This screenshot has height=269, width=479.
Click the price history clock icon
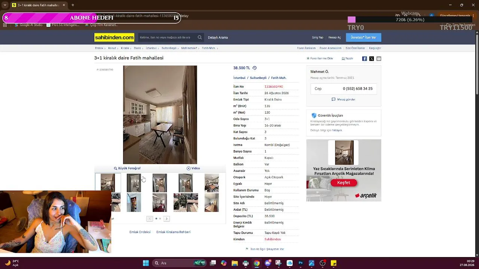[254, 68]
